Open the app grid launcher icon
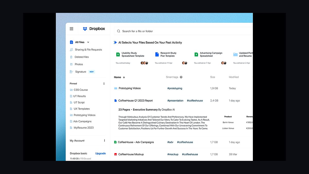 [x=72, y=29]
